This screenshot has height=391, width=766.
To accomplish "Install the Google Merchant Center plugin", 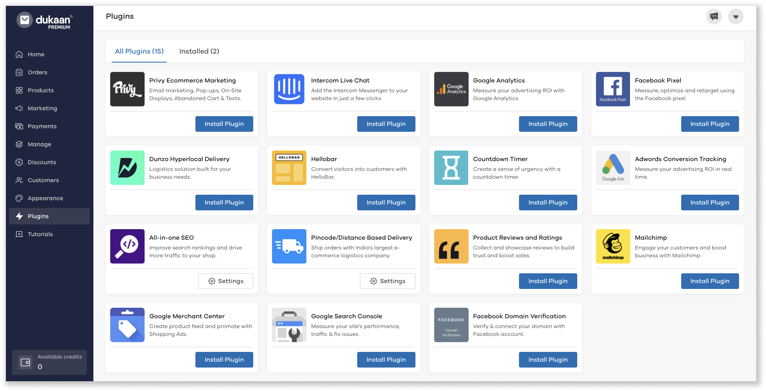I will (x=224, y=360).
